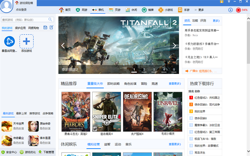Go to previous banner slide arrow

[63, 46]
